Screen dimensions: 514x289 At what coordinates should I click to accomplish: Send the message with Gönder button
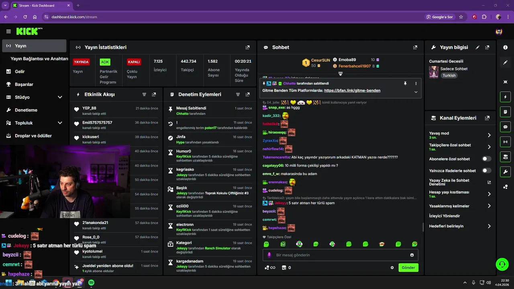pos(408,268)
